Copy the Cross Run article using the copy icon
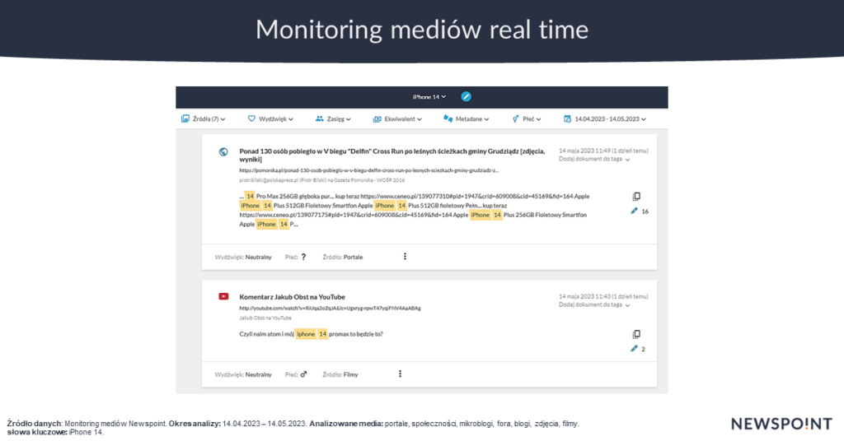 coord(636,197)
